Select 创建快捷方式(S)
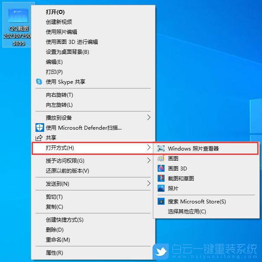262x262 pixels. (x=93, y=220)
